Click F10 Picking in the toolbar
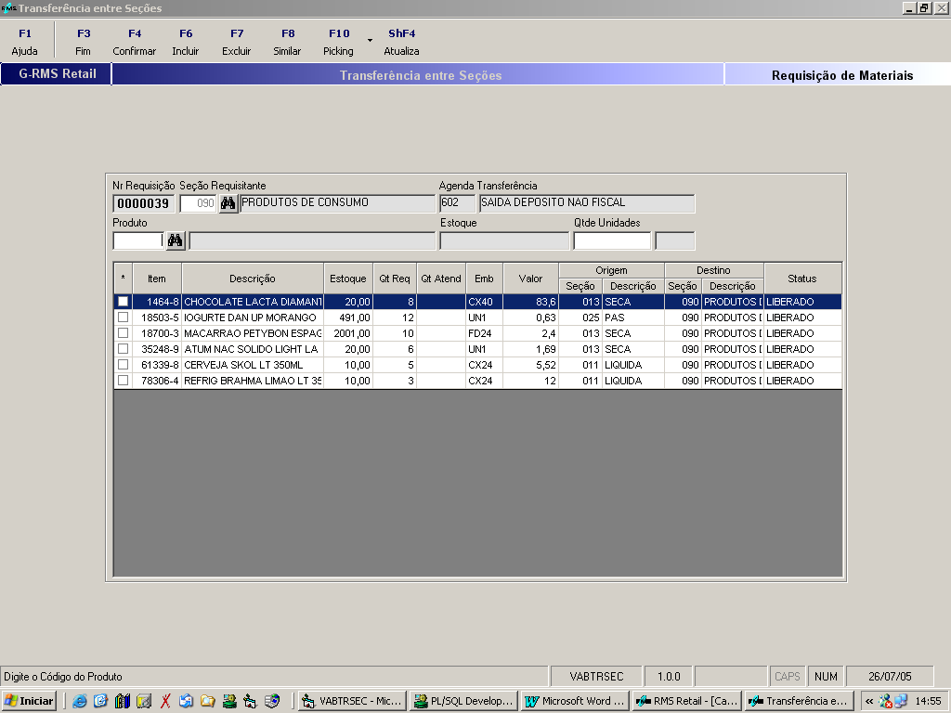Screen dimensions: 951x713 pos(338,42)
